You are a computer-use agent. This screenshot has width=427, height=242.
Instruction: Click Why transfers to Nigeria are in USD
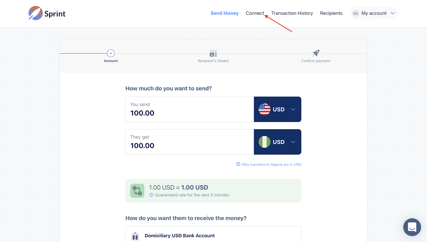[271, 164]
